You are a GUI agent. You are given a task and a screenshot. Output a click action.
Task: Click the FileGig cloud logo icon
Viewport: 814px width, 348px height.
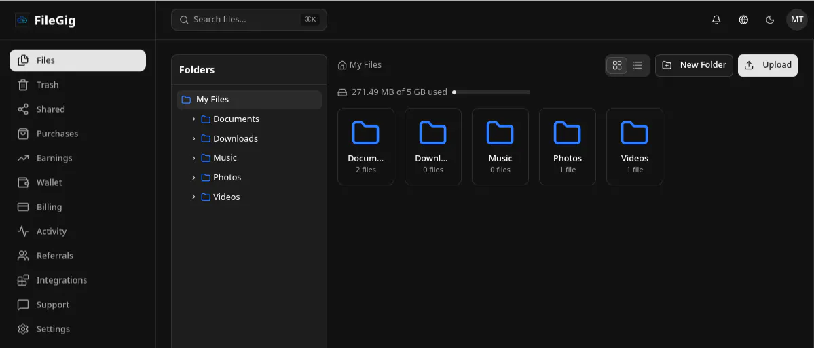tap(22, 20)
